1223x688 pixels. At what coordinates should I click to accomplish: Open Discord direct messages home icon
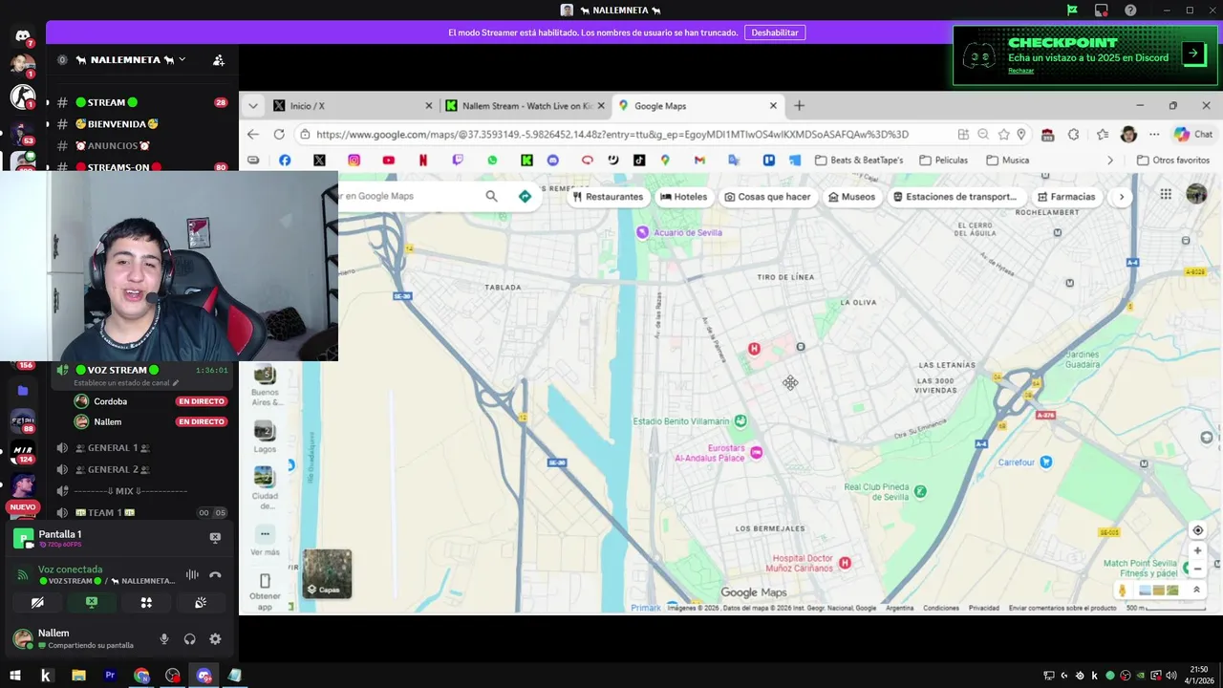(x=22, y=36)
